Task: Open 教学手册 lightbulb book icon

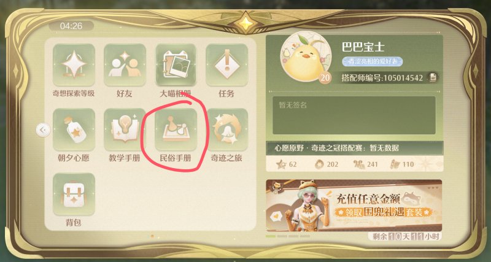Action: pos(125,129)
